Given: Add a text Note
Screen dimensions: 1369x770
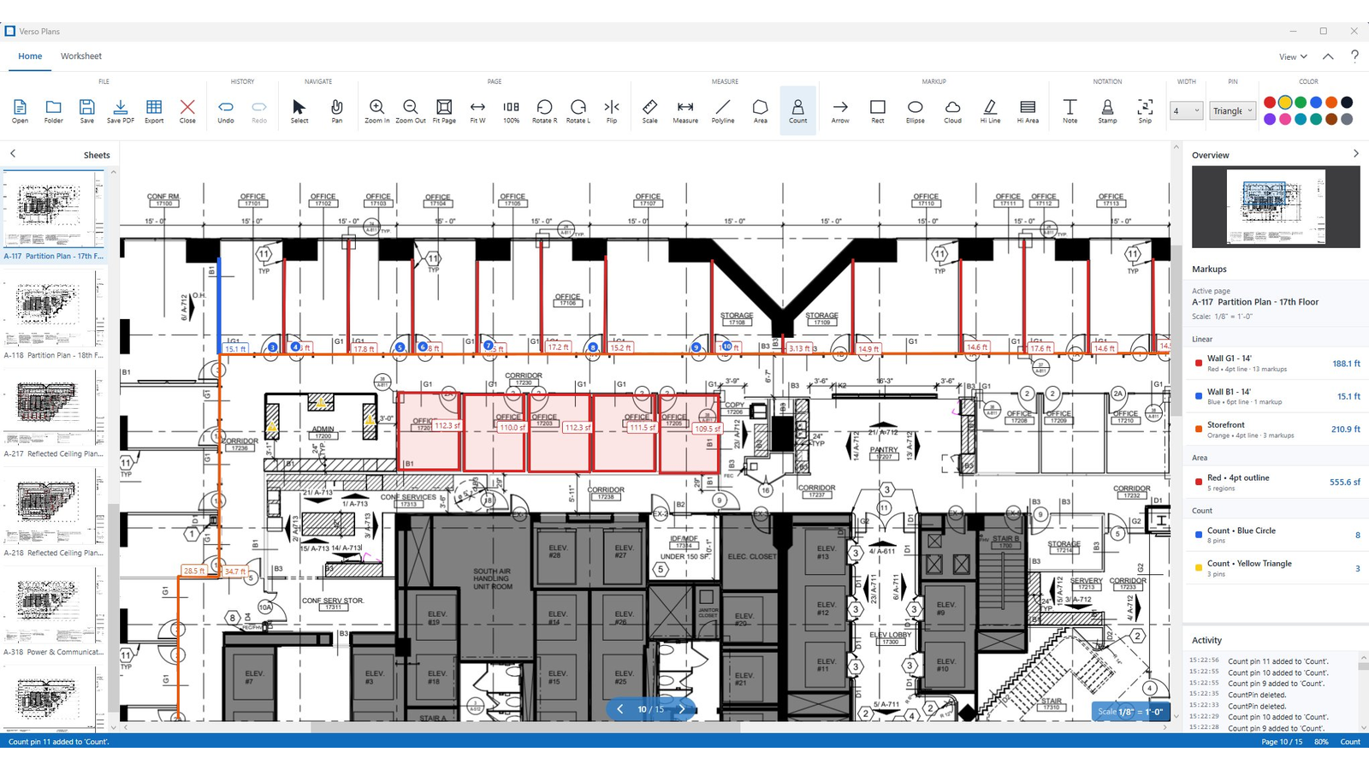Looking at the screenshot, I should [1070, 110].
